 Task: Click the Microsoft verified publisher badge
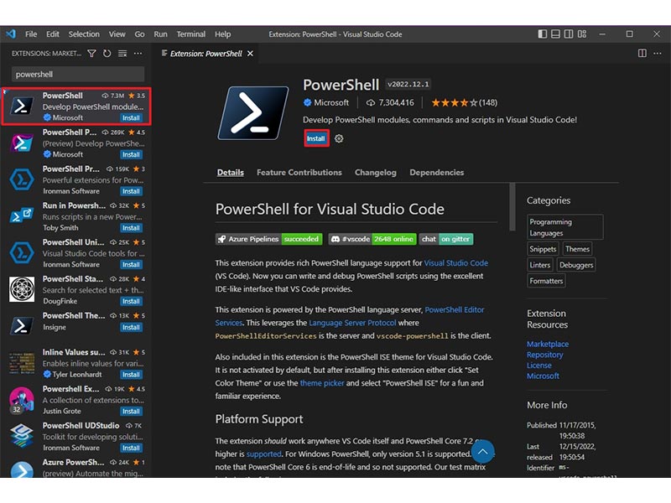tap(307, 102)
